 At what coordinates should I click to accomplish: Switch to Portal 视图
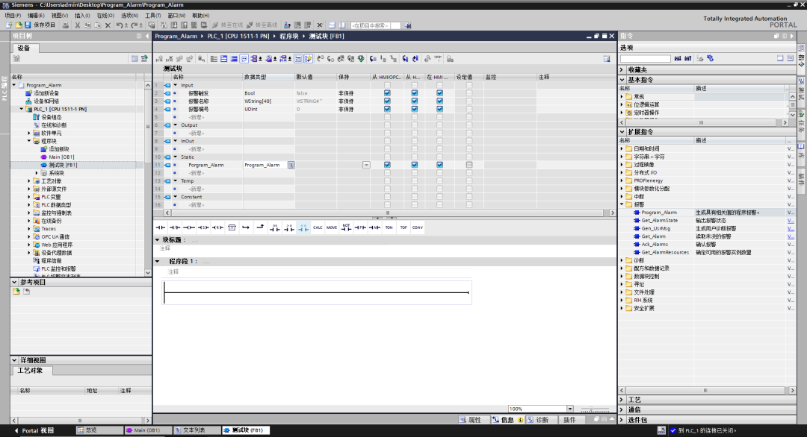(x=34, y=430)
